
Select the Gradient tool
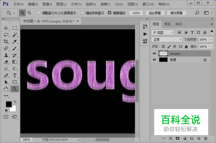[15, 62]
